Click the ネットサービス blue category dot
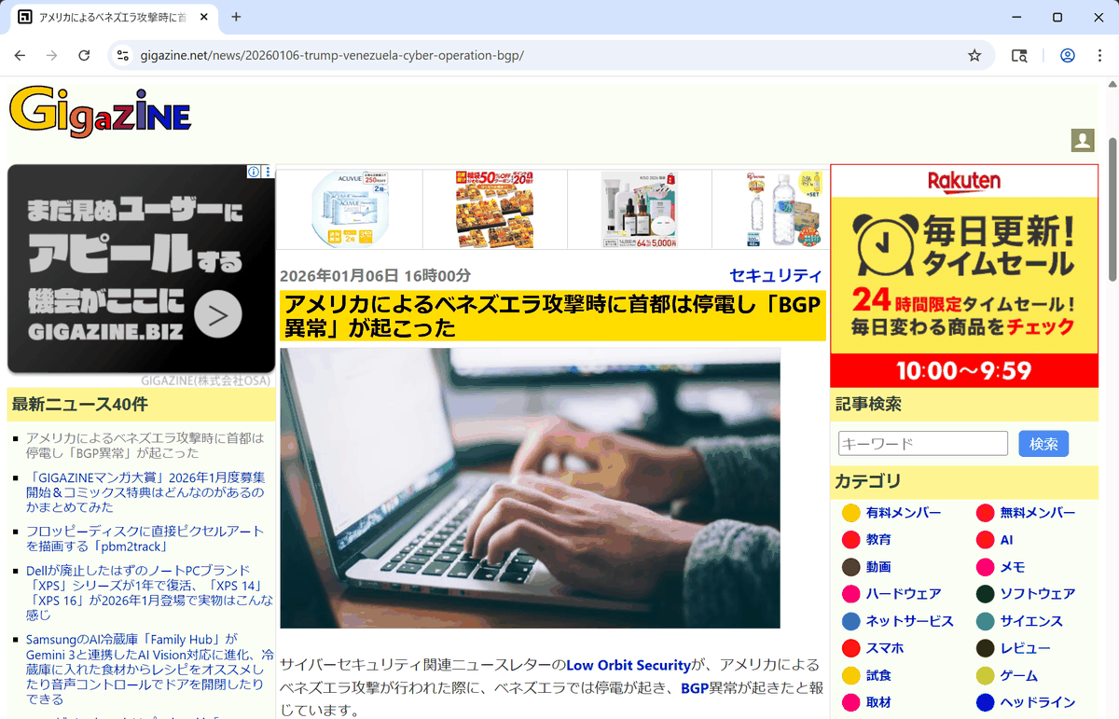Viewport: 1119px width, 719px height. (x=850, y=621)
